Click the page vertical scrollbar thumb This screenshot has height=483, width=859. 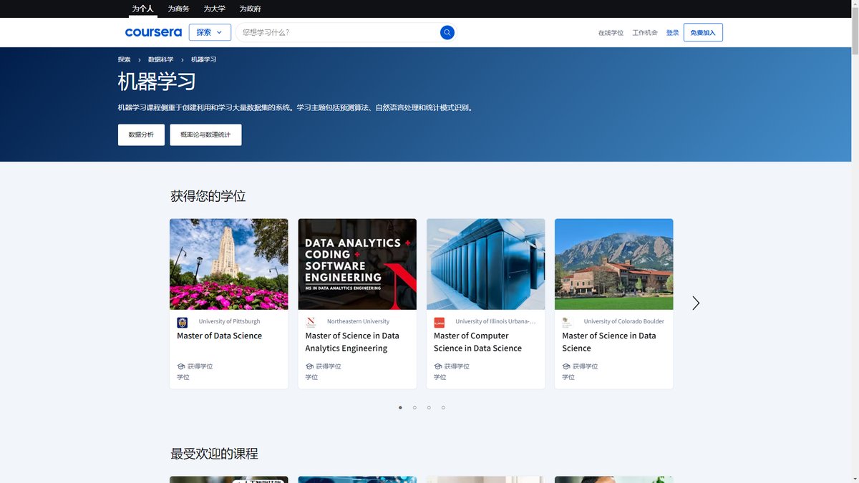(855, 32)
